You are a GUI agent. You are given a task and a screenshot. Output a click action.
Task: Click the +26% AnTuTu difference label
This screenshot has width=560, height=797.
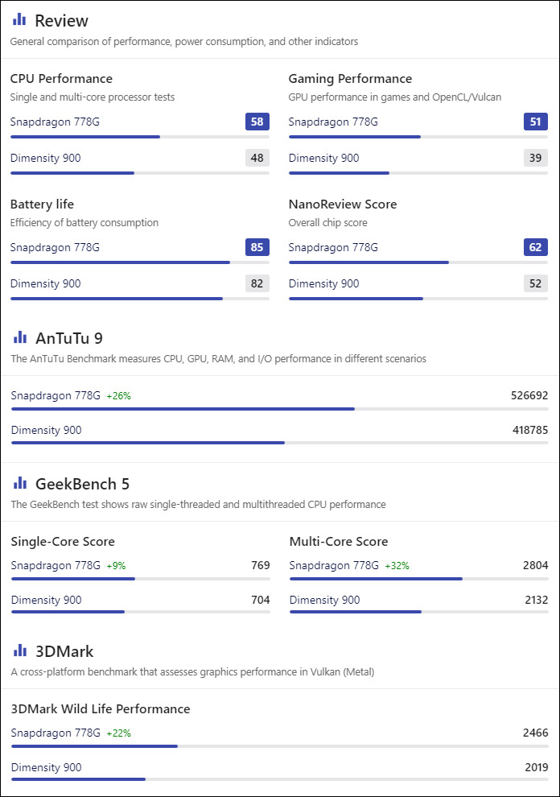coord(118,396)
